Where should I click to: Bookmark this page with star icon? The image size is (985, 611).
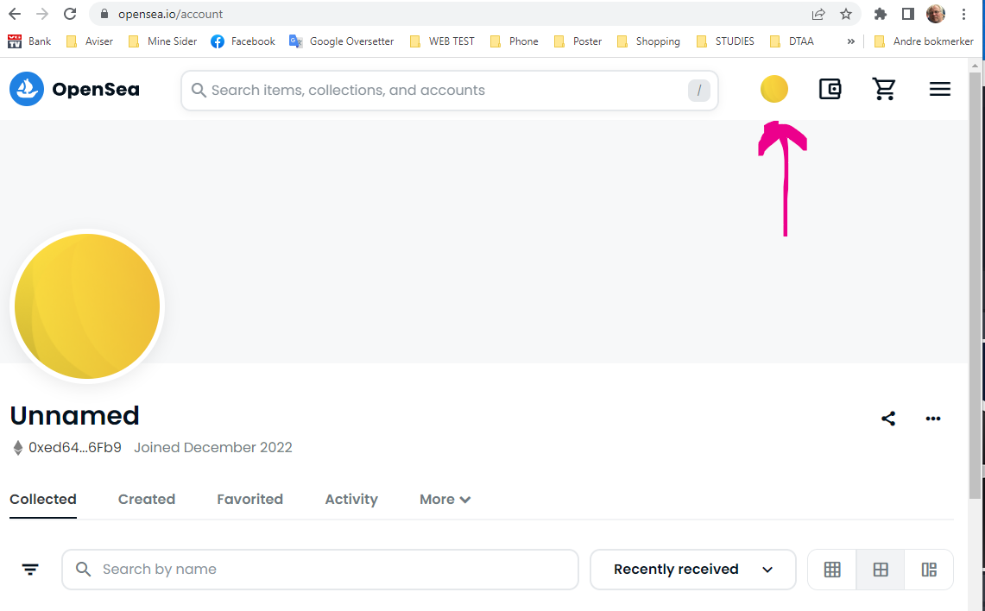click(846, 14)
